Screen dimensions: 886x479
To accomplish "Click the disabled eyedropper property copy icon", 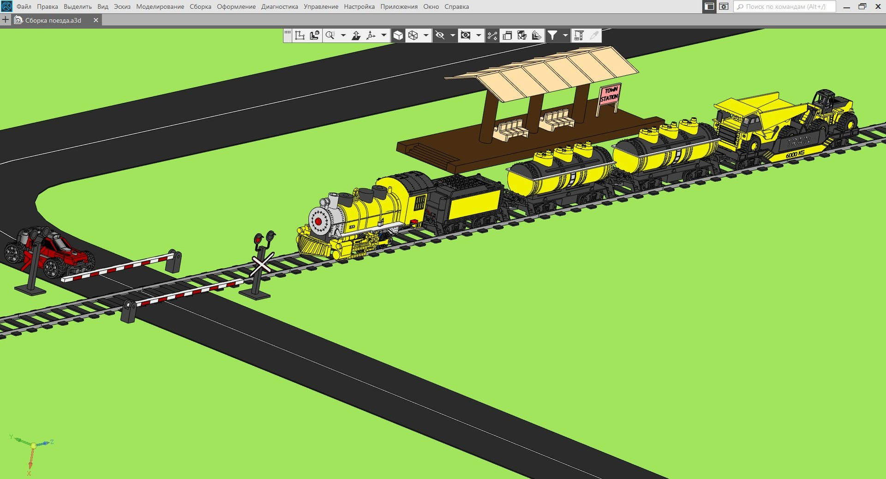I will (x=594, y=36).
